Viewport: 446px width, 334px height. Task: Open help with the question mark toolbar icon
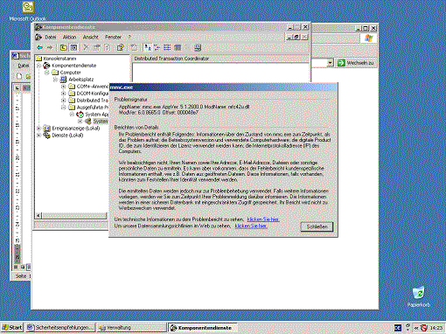[x=120, y=47]
